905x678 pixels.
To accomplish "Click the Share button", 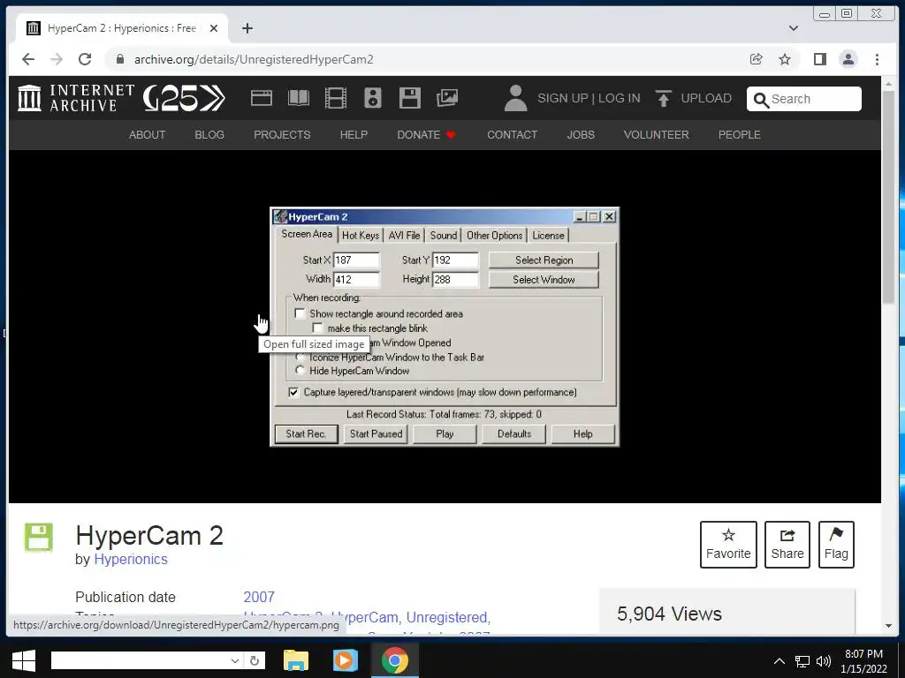I will (787, 545).
